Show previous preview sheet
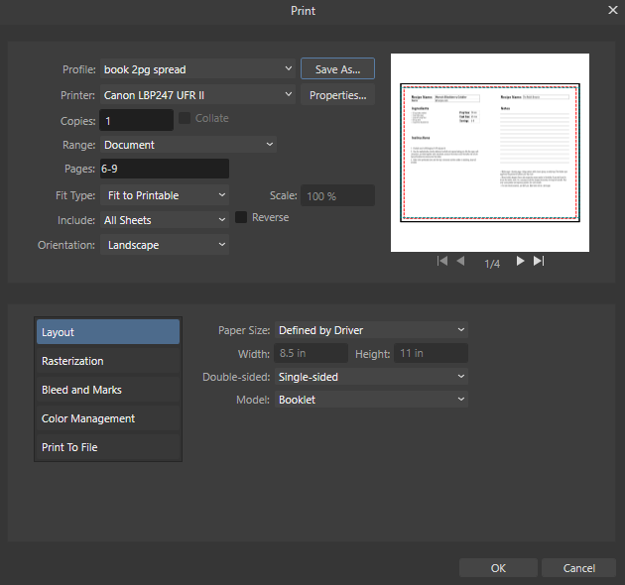 [460, 261]
